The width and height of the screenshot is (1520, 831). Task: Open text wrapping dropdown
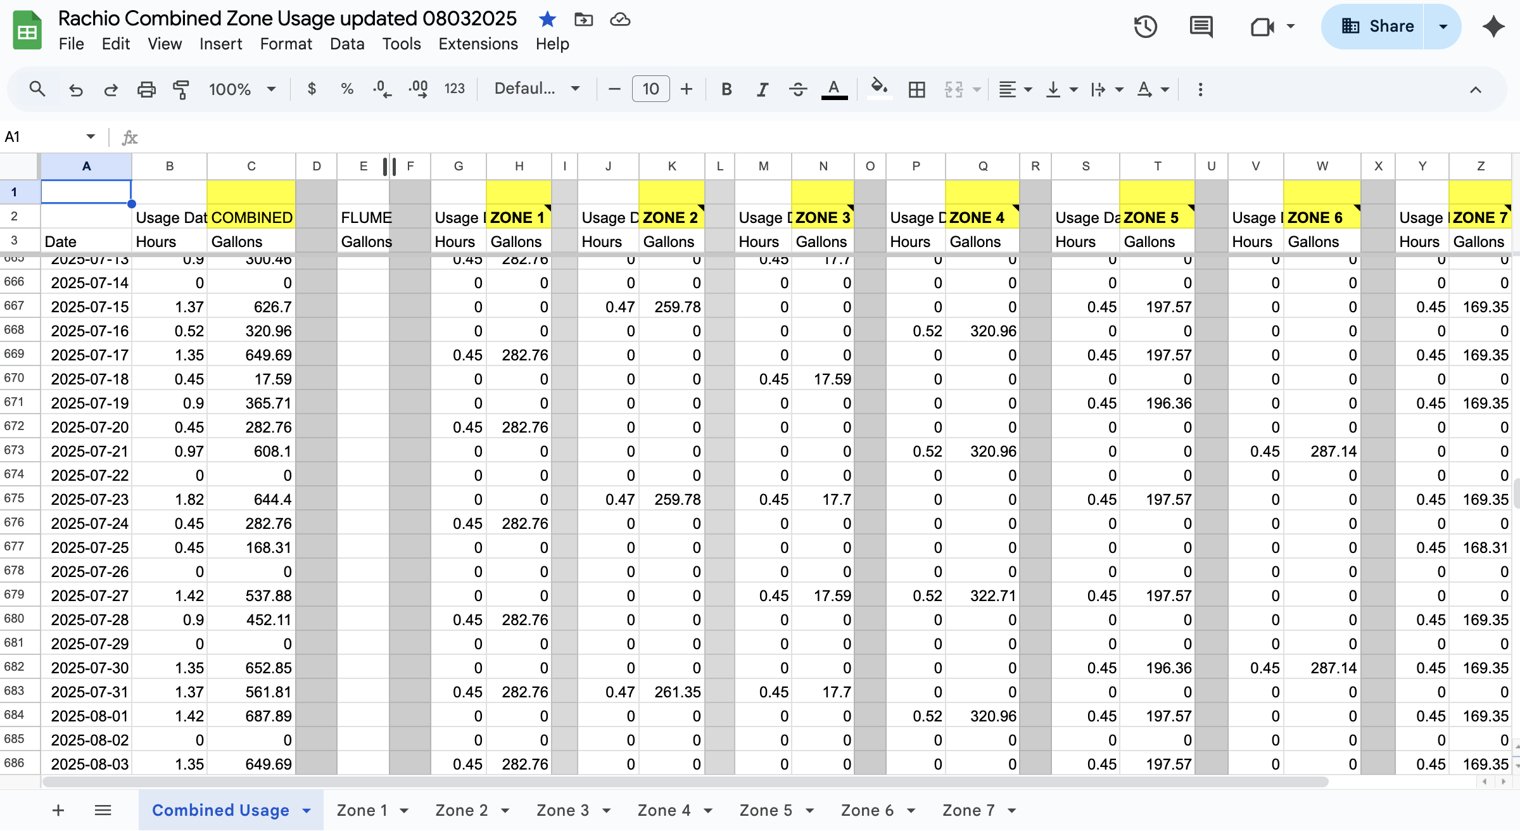pos(1107,89)
